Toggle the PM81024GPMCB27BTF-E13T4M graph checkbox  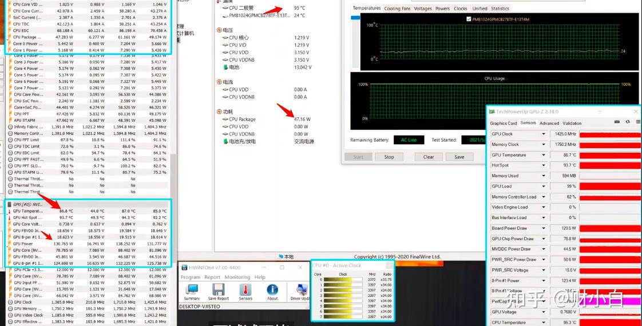click(x=469, y=19)
